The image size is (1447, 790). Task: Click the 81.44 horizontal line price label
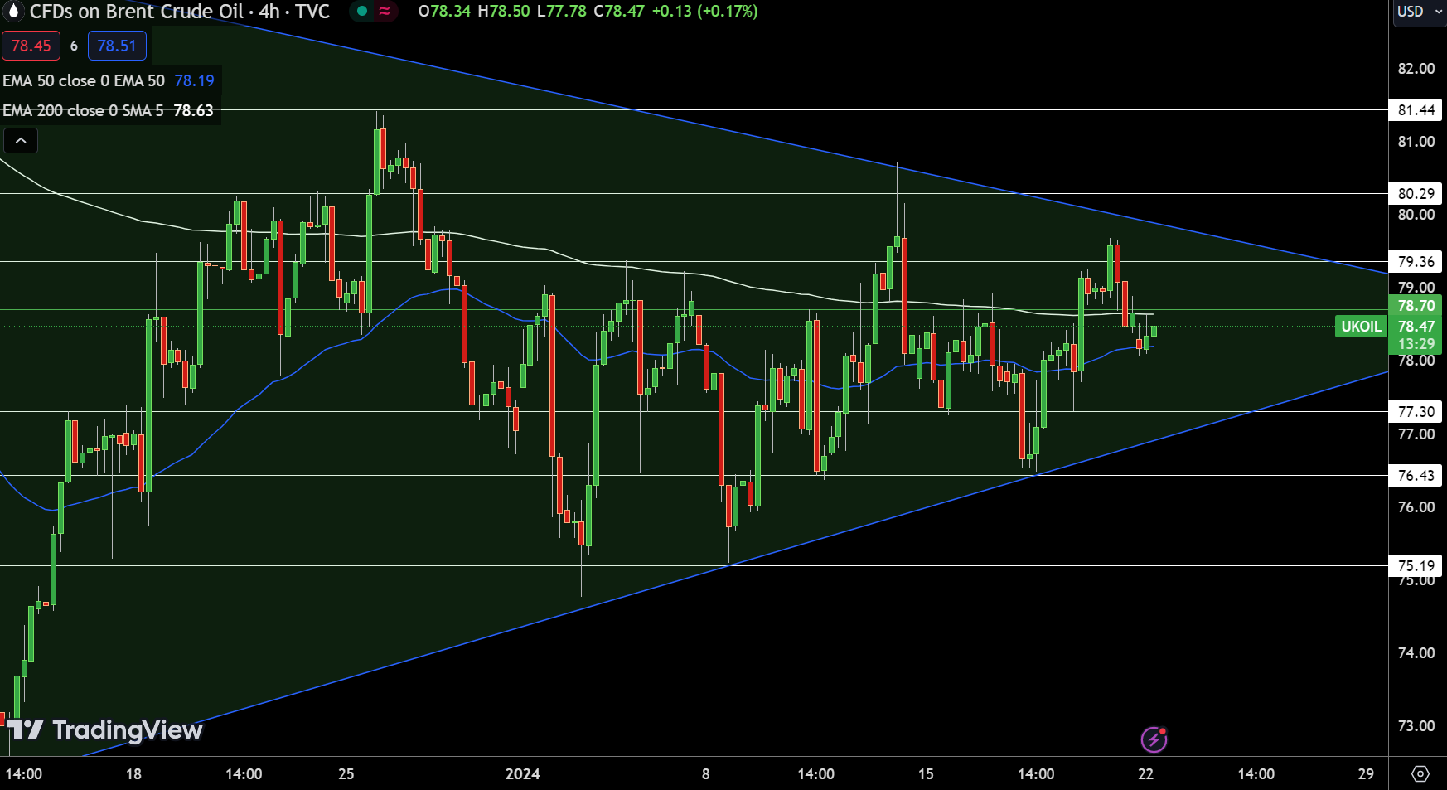click(1416, 110)
